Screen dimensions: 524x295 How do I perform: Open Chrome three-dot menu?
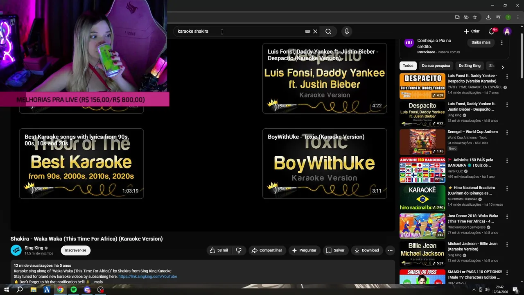(x=518, y=17)
